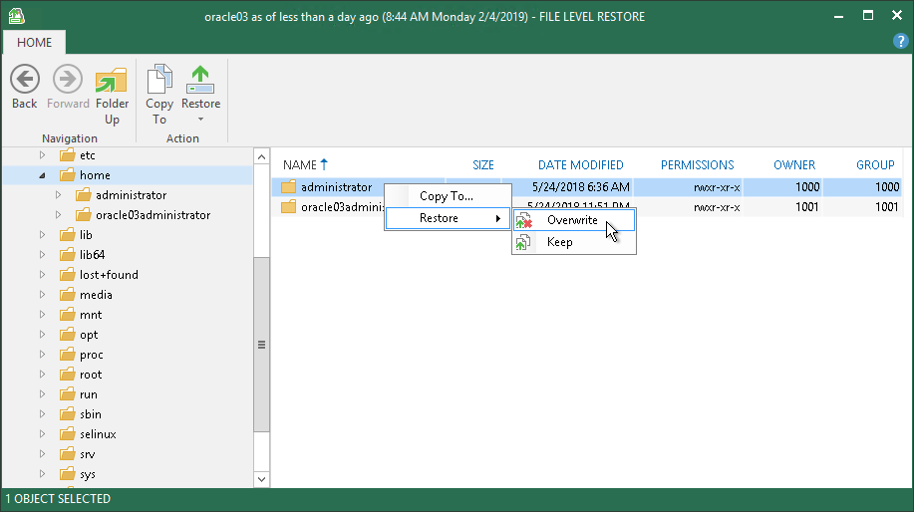Expand the proc folder node

42,355
